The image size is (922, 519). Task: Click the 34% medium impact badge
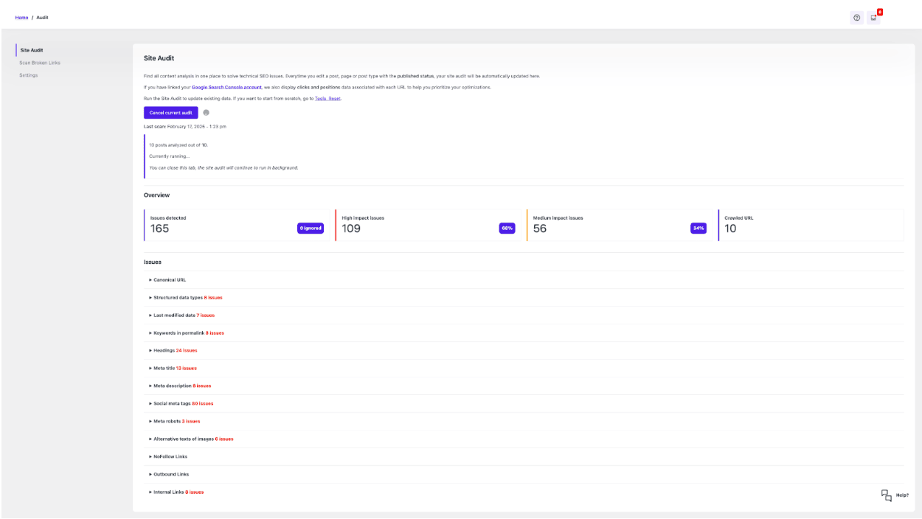pos(699,229)
